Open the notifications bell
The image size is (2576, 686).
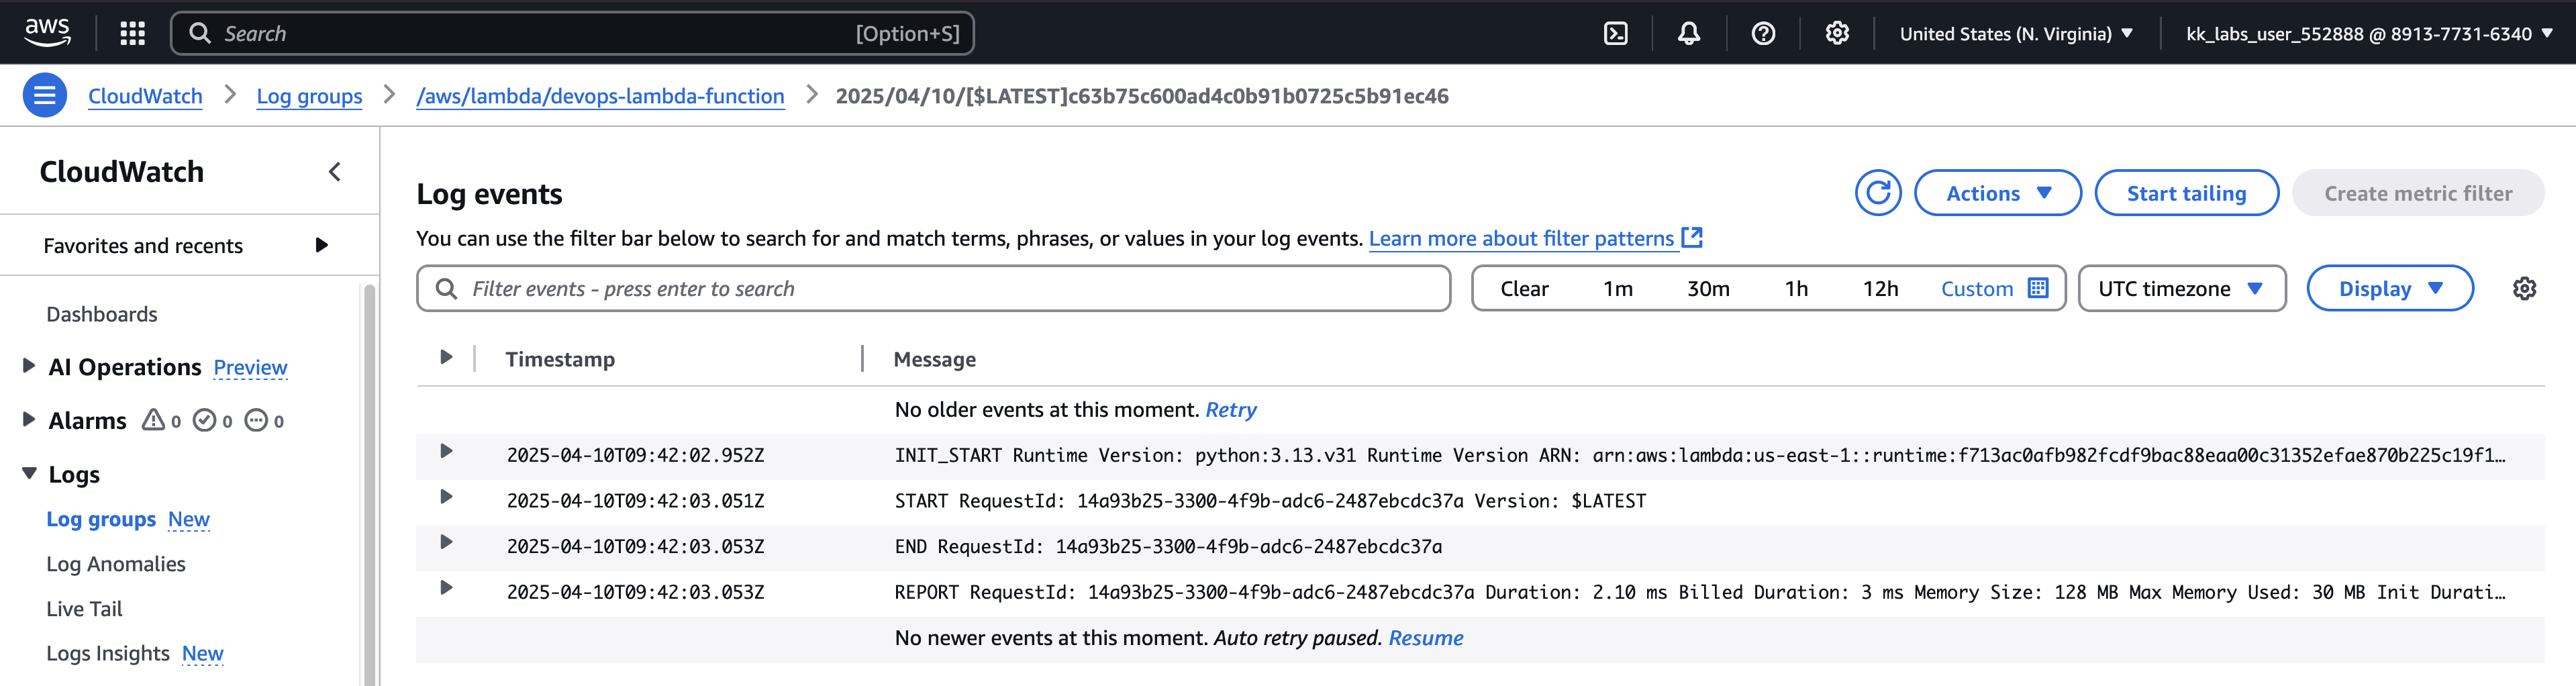point(1688,34)
